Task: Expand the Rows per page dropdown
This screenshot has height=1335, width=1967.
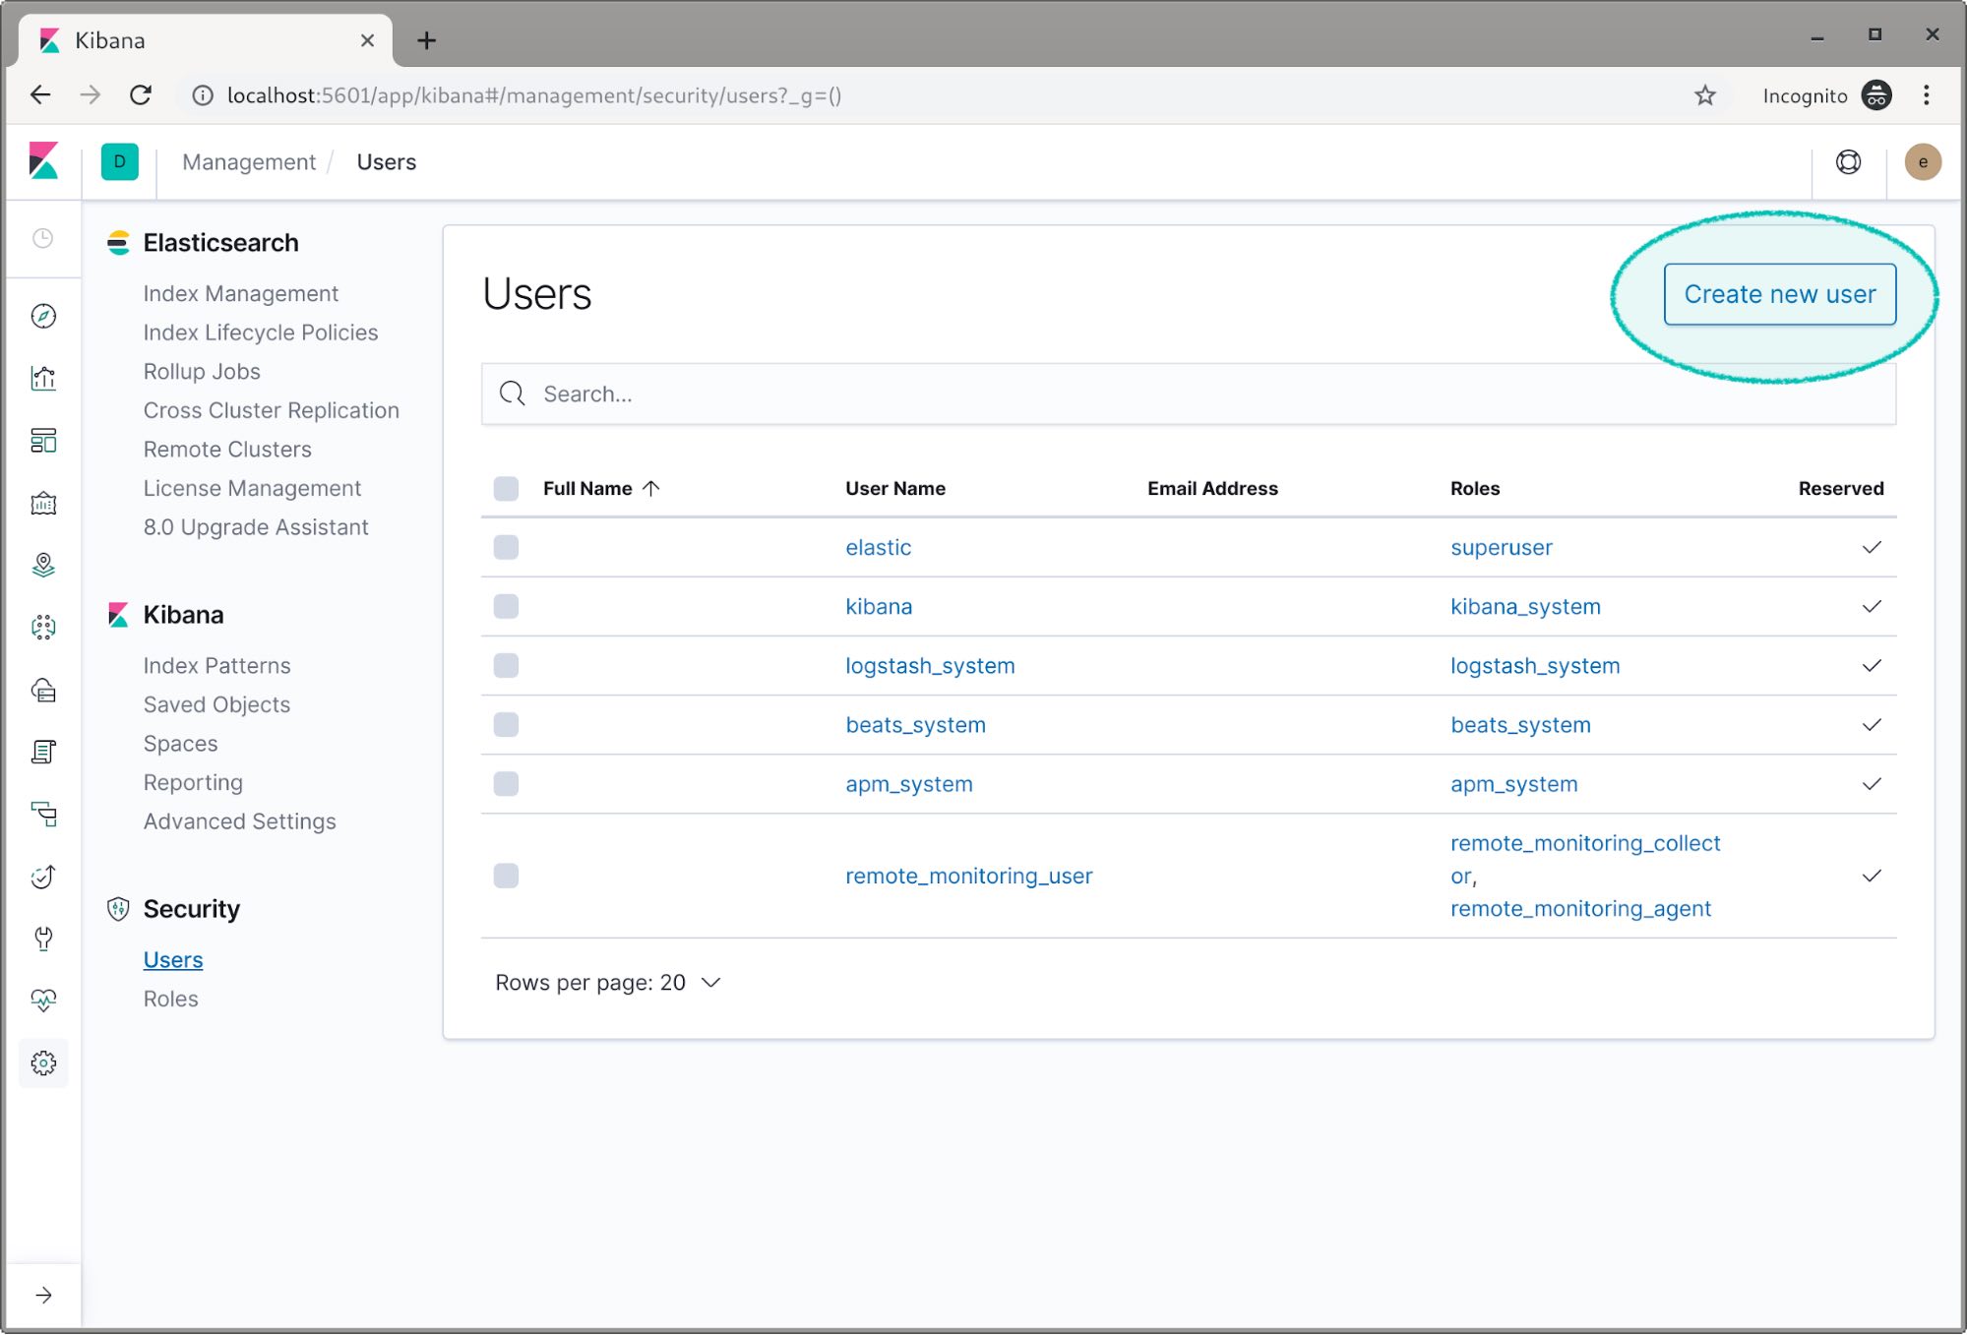Action: pos(606,982)
